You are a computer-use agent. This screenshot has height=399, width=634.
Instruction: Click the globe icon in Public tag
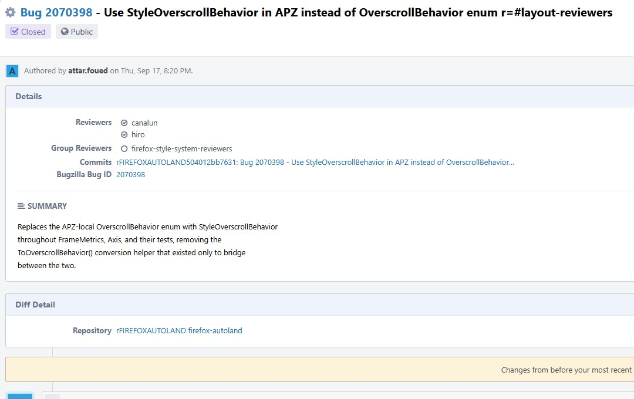pyautogui.click(x=65, y=32)
